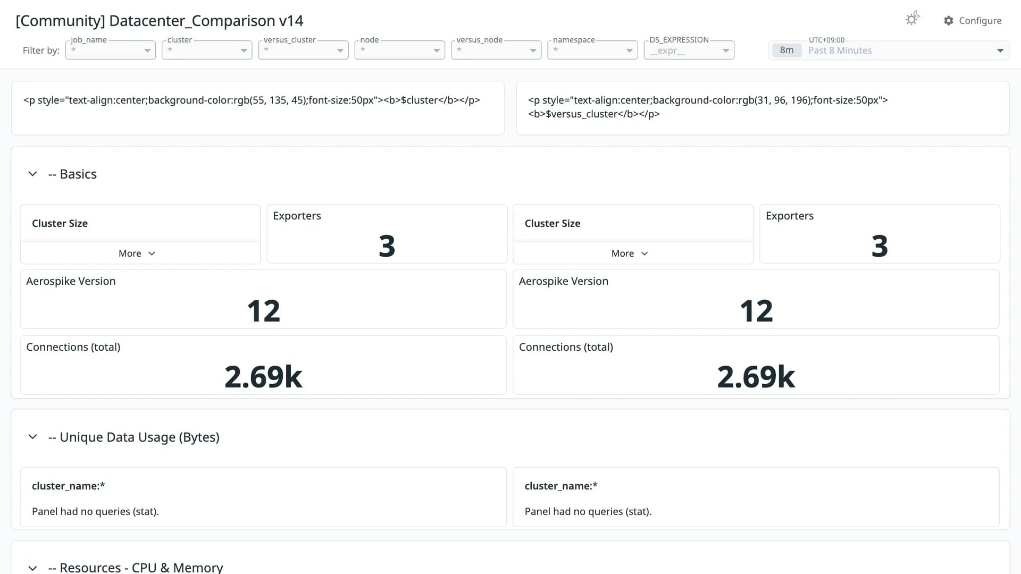1021x574 pixels.
Task: Click the left Connections (total) value 2.69k
Action: click(x=263, y=377)
